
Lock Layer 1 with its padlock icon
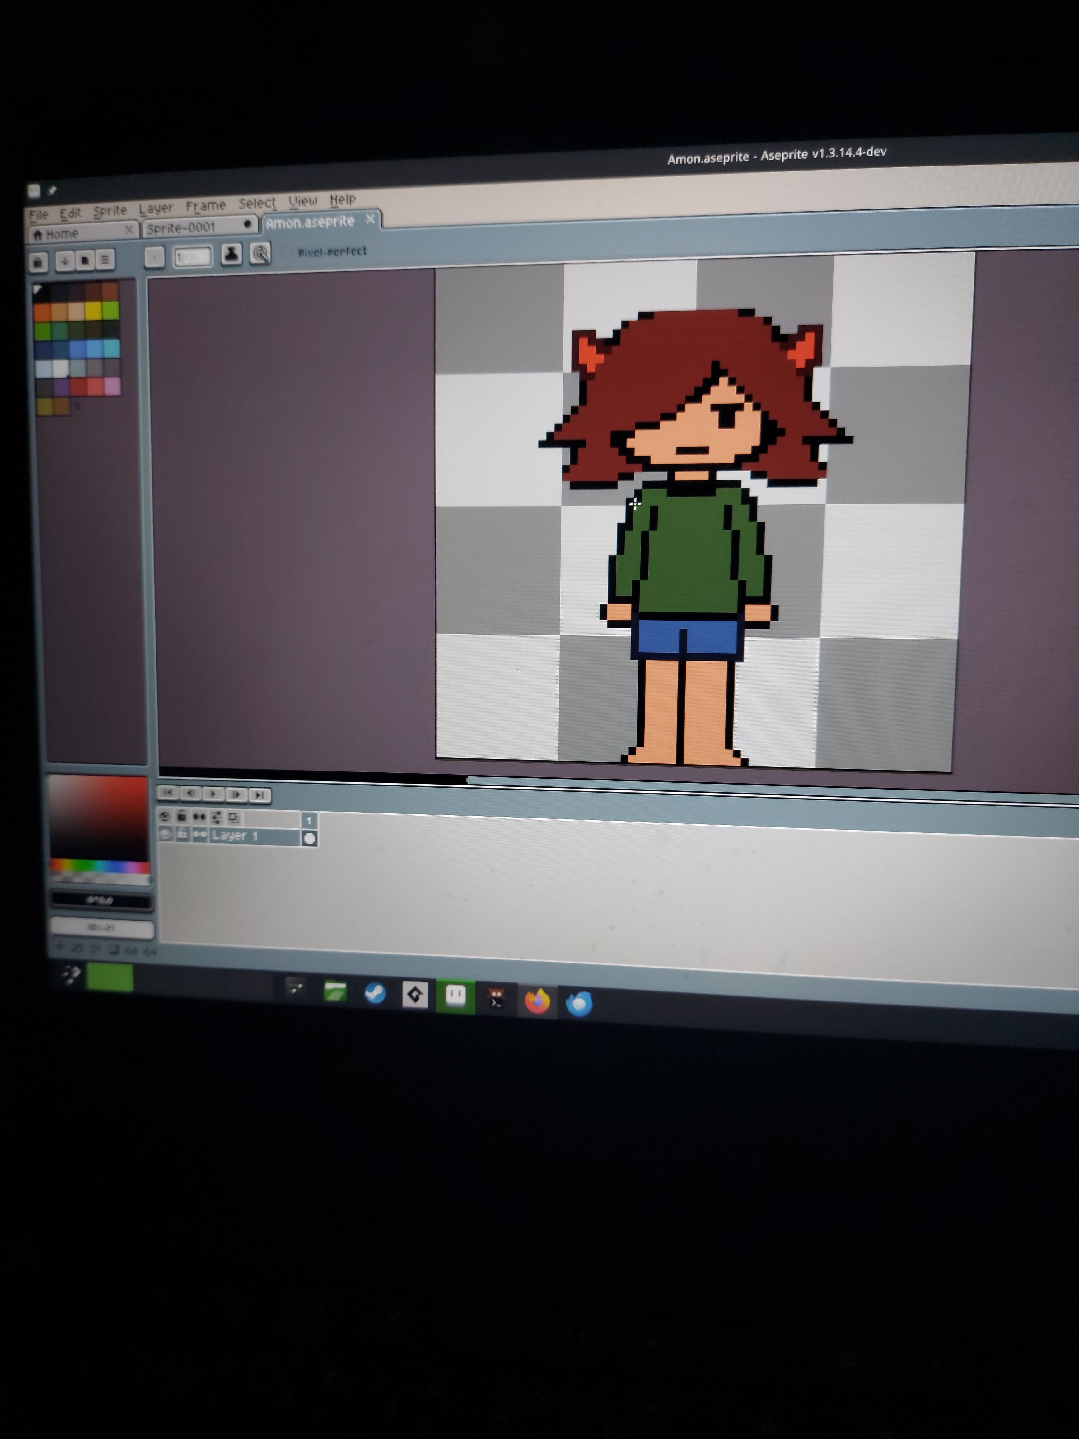[182, 835]
